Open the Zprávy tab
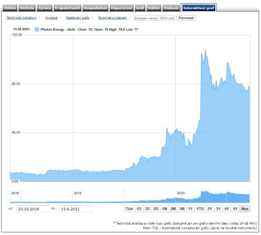The width and height of the screenshot is (261, 235). pos(44,8)
